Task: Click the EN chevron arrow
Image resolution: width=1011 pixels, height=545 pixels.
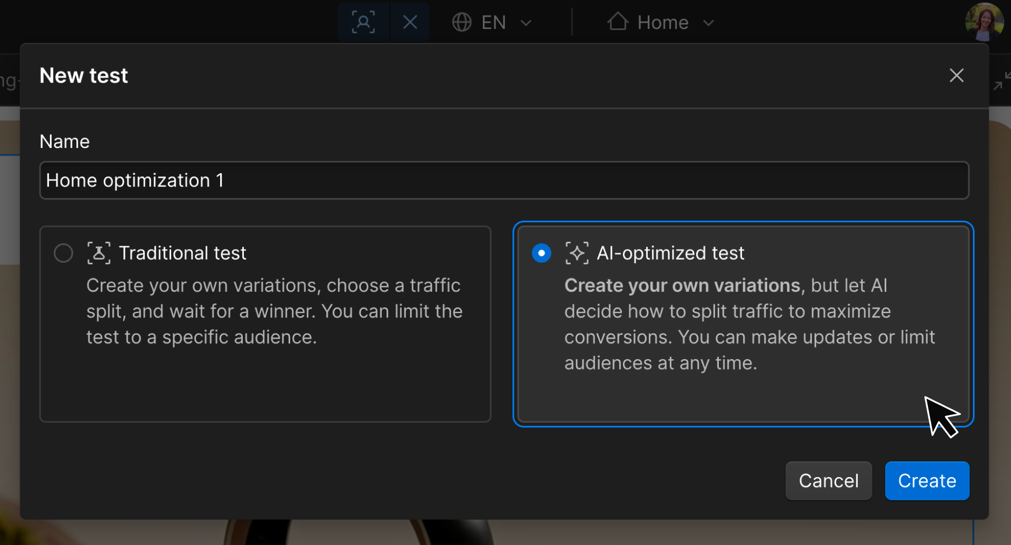Action: [526, 23]
